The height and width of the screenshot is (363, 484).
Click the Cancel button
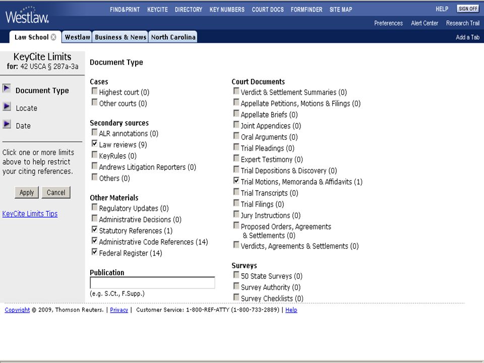56,192
